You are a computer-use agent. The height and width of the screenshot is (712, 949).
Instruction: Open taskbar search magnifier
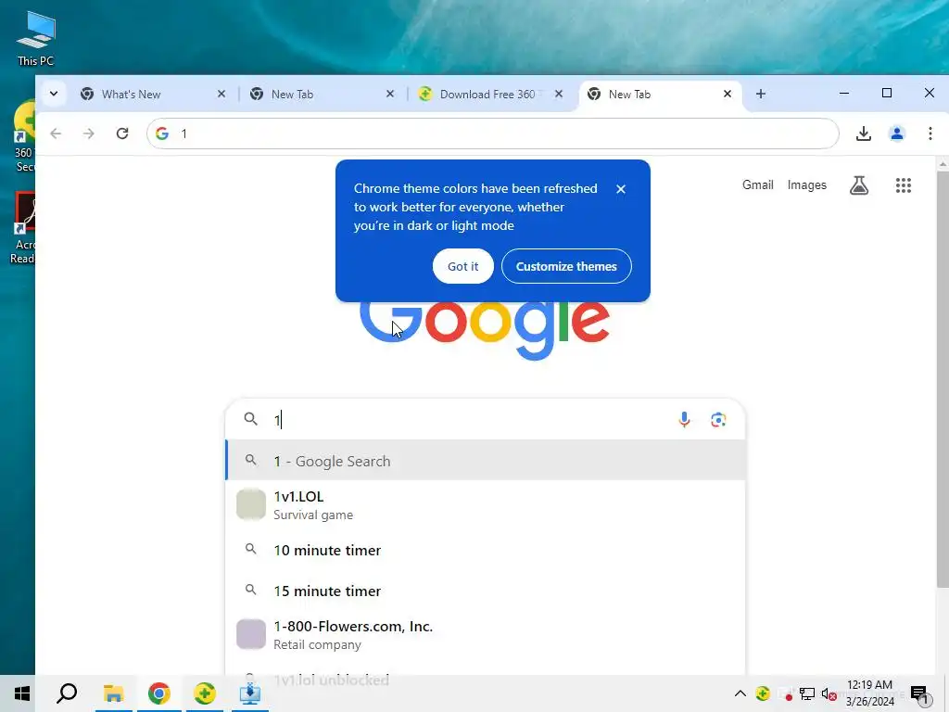[67, 693]
